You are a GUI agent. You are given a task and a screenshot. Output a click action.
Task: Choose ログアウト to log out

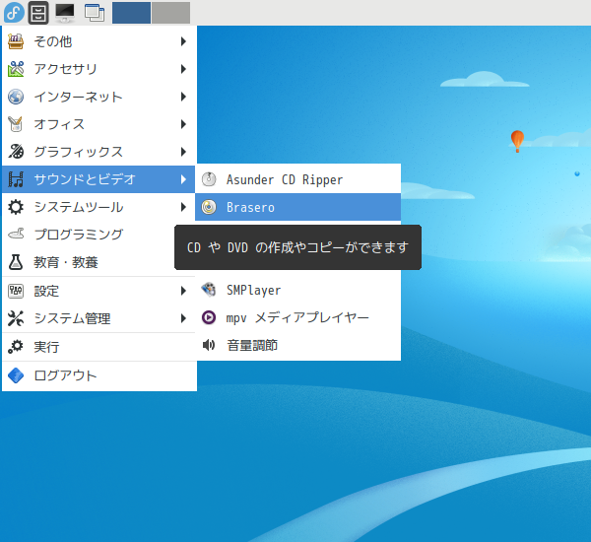point(99,375)
